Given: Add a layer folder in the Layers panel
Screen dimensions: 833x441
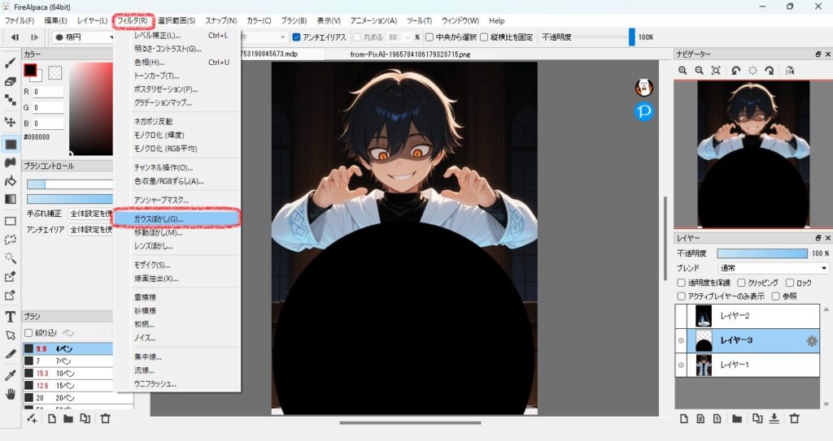Looking at the screenshot, I should [x=735, y=418].
